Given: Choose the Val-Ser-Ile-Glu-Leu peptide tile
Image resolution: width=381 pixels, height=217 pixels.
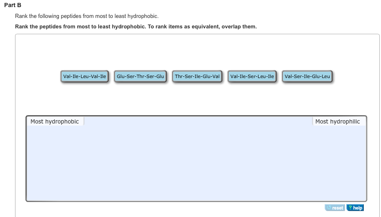Looking at the screenshot, I should point(307,76).
